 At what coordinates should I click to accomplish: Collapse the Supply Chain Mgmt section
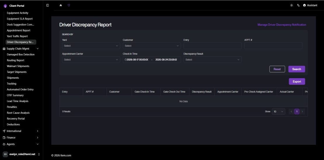(x=38, y=49)
